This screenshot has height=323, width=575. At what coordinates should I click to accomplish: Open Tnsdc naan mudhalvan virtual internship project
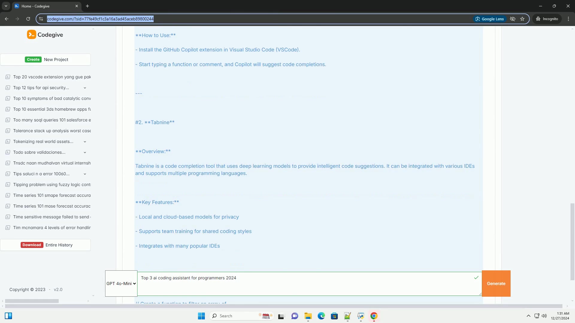(52, 163)
